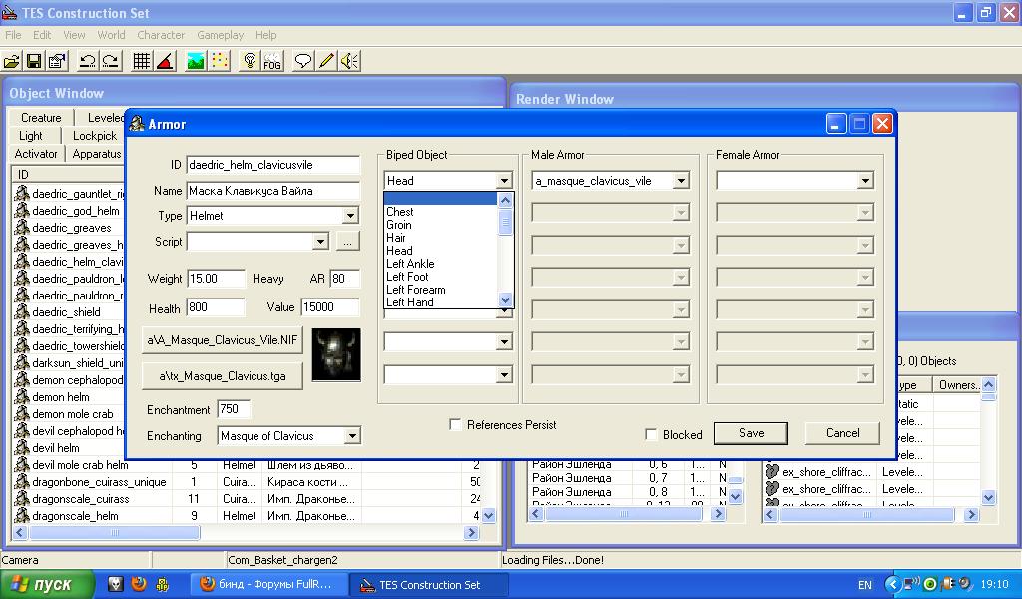
Task: Click biped list scrollbar up arrow
Action: pos(505,200)
